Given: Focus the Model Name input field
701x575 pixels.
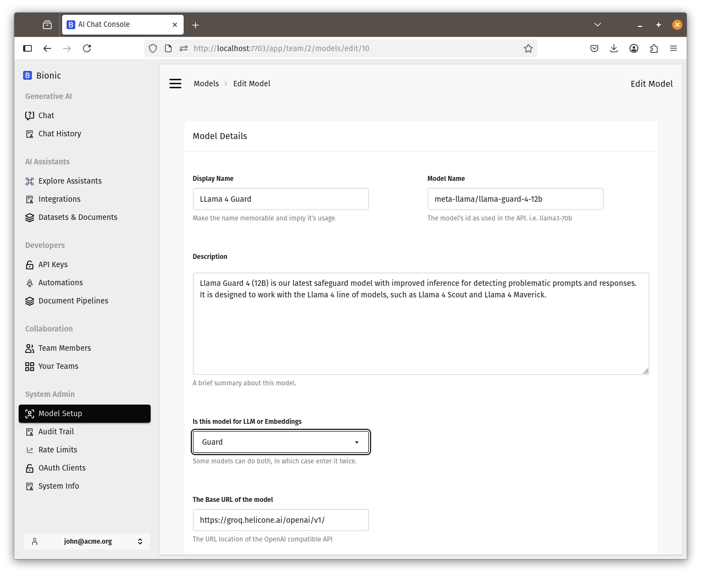Looking at the screenshot, I should (x=515, y=199).
